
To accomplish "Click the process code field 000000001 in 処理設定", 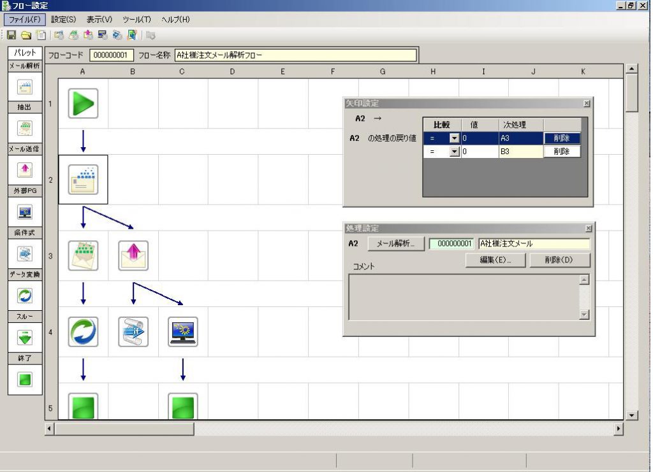I will (x=452, y=244).
